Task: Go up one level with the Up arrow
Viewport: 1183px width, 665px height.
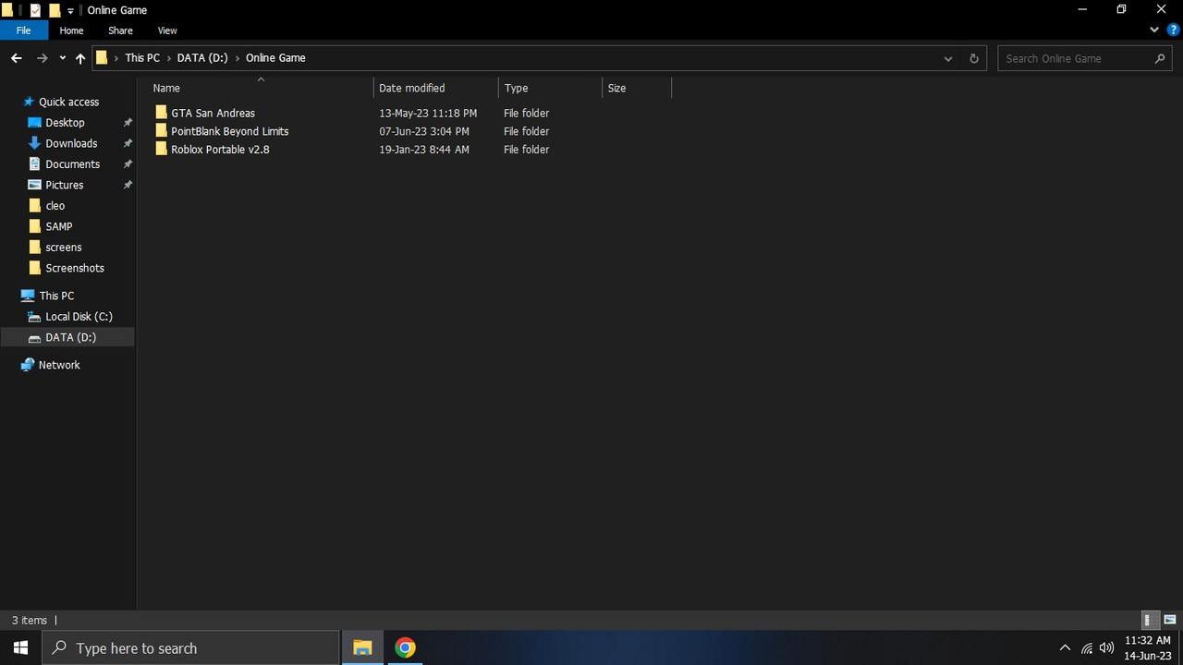Action: [80, 58]
